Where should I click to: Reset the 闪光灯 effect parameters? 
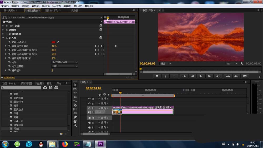tap(100, 38)
